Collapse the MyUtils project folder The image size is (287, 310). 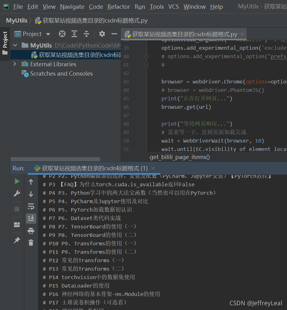click(15, 45)
